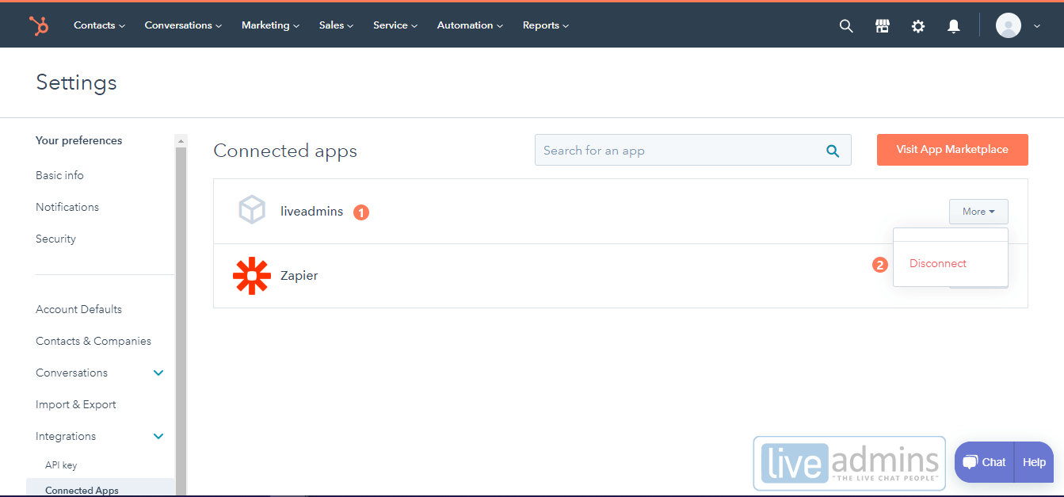This screenshot has width=1064, height=497.
Task: Open the Chat bubble widget
Action: pos(983,461)
